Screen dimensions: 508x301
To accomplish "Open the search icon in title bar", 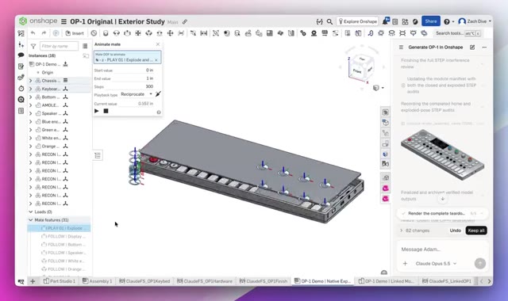I will pyautogui.click(x=329, y=21).
